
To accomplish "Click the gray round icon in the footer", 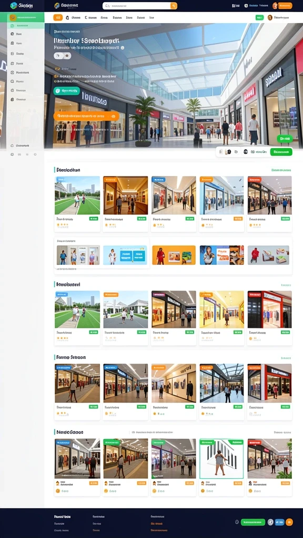I will pos(270,522).
